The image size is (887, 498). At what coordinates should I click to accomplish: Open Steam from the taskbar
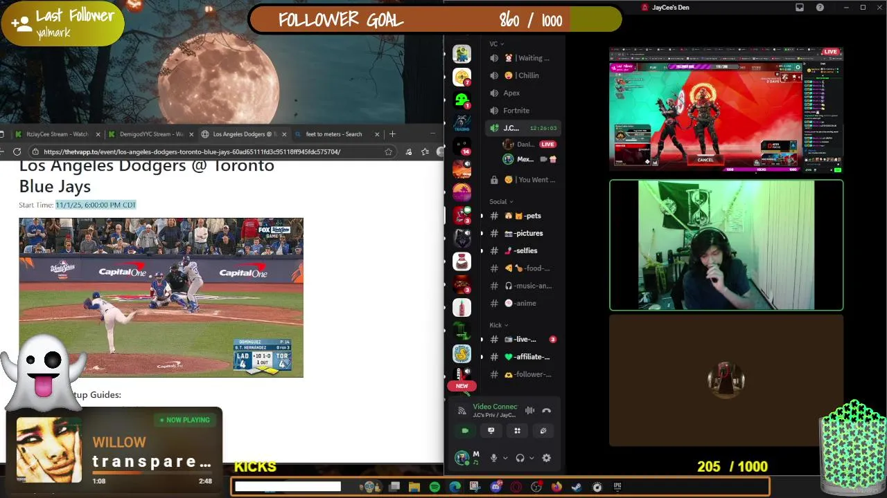click(x=577, y=487)
